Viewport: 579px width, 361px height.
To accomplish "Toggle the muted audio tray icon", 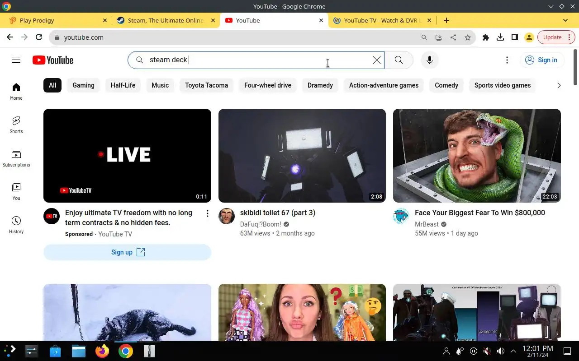I will (x=487, y=351).
